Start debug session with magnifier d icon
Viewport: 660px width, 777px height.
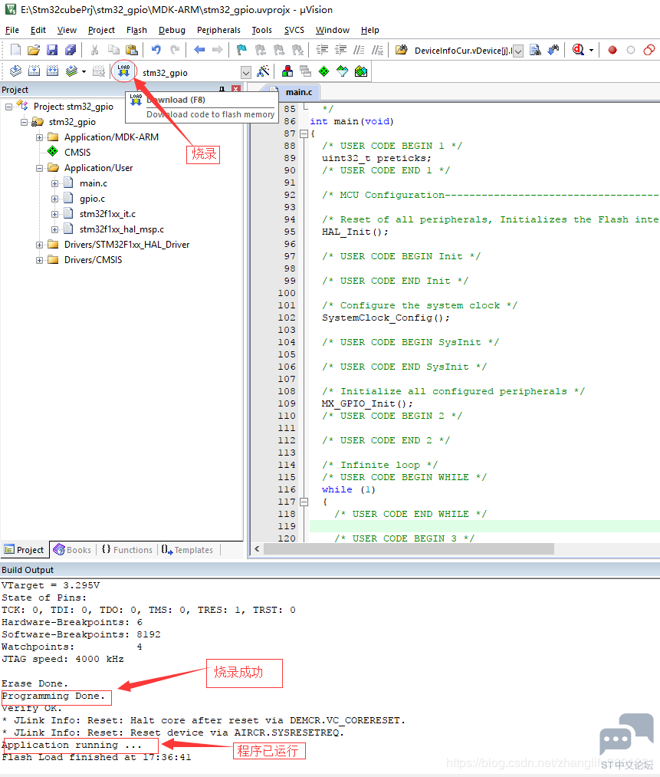[578, 50]
